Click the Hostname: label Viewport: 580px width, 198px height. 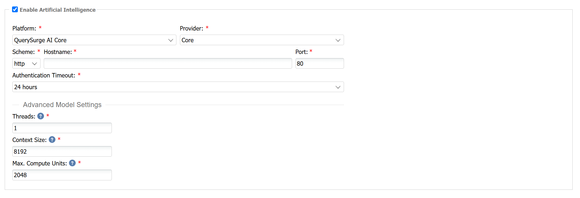coord(58,52)
